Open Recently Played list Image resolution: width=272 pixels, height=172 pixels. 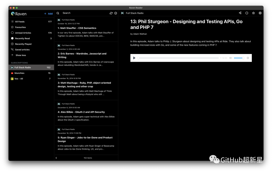(31, 44)
